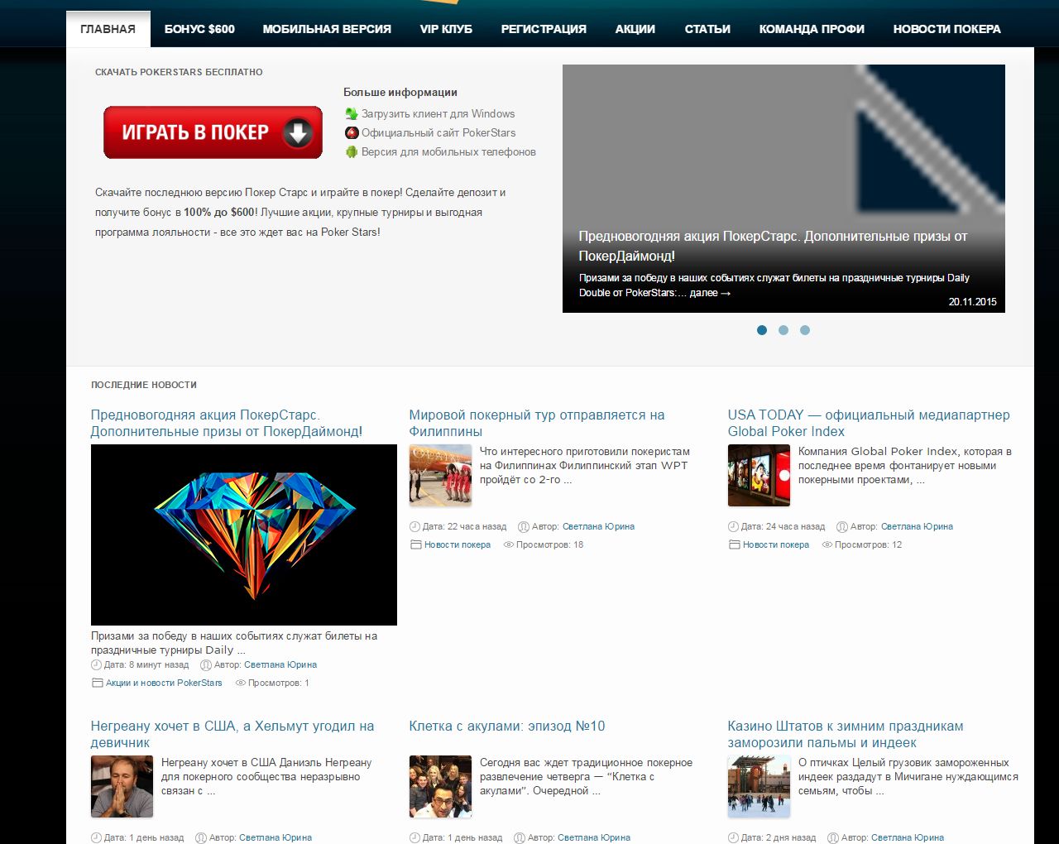Open 'Мировой покерный тур' article headline
The height and width of the screenshot is (844, 1059).
tap(537, 423)
